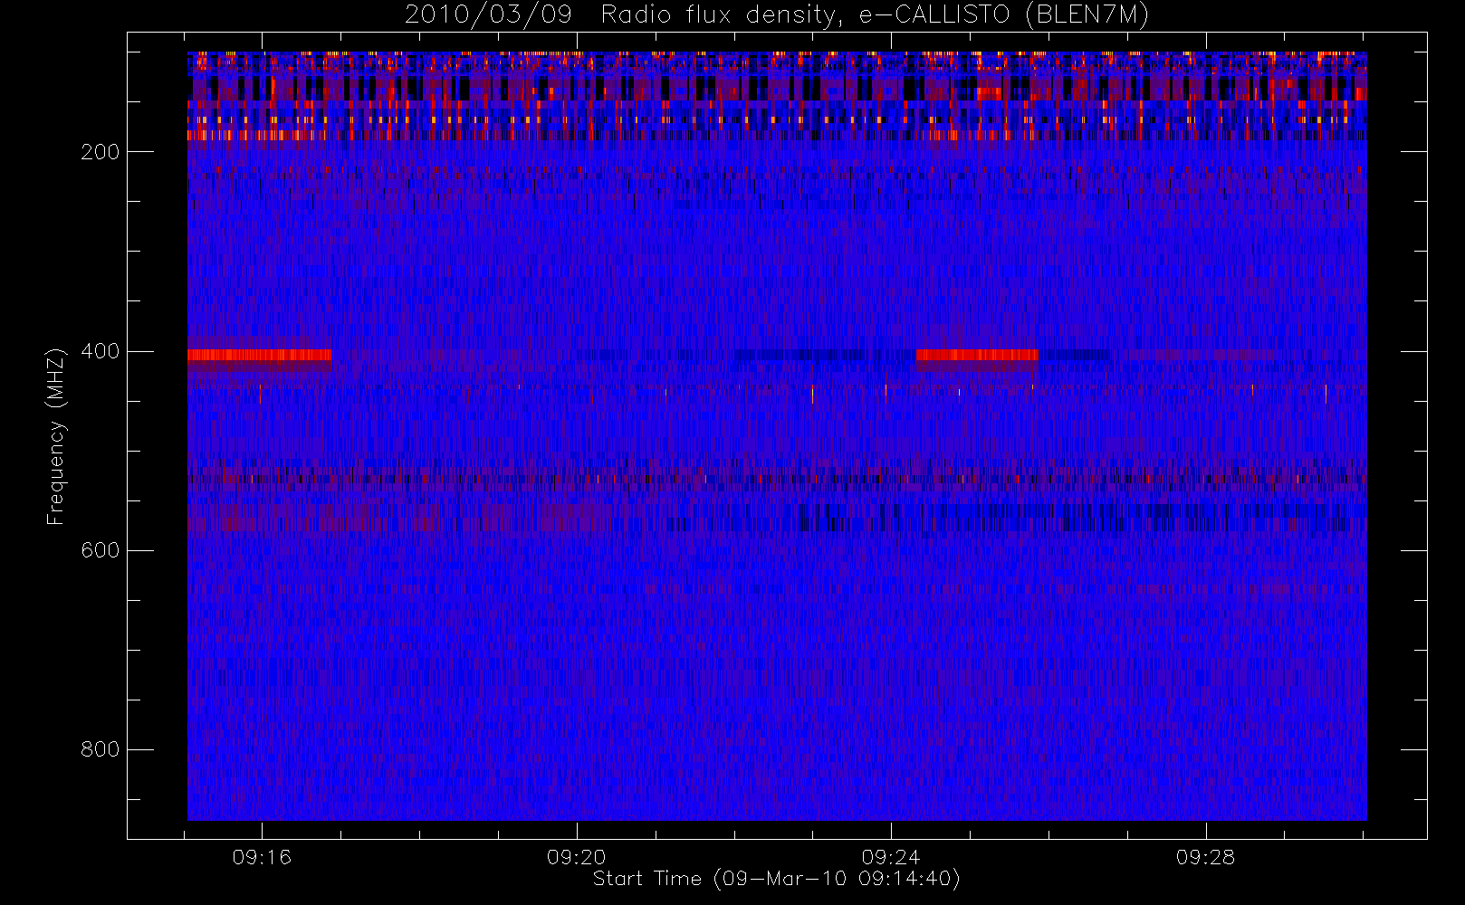The image size is (1465, 905).
Task: Click the 400 frequency tick label
Action: (x=100, y=351)
